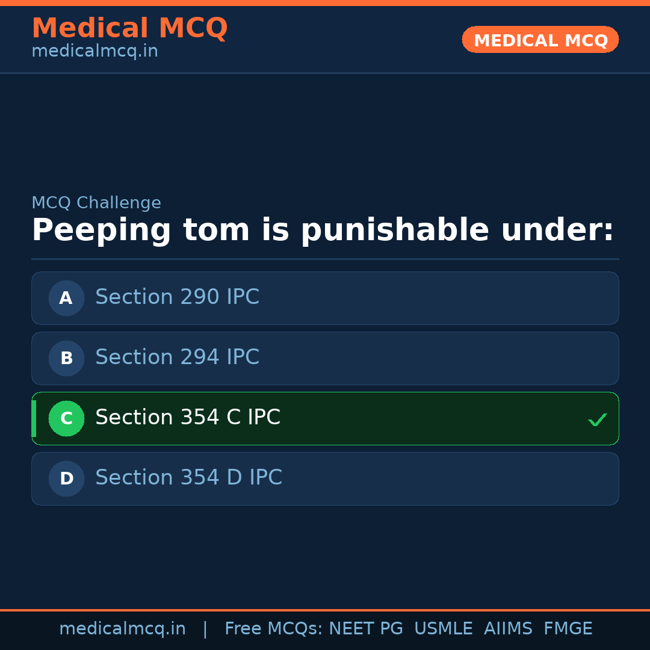
Task: Click the green letter C circle badge
Action: click(66, 418)
